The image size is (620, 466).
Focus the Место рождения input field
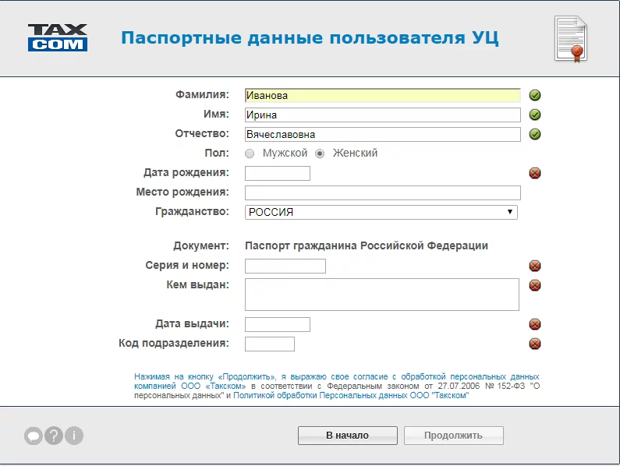click(382, 192)
